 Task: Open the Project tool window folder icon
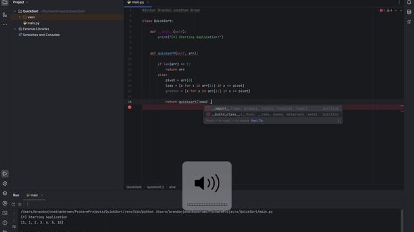5,2
